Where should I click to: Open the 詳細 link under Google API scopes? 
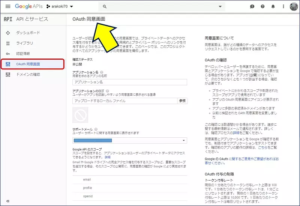[x=108, y=157]
